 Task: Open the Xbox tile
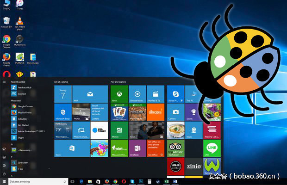(x=119, y=93)
